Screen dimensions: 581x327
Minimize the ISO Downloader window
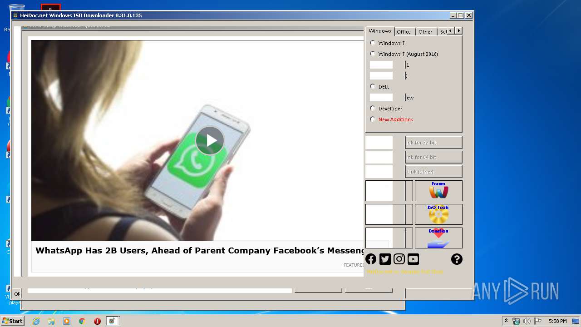(453, 15)
